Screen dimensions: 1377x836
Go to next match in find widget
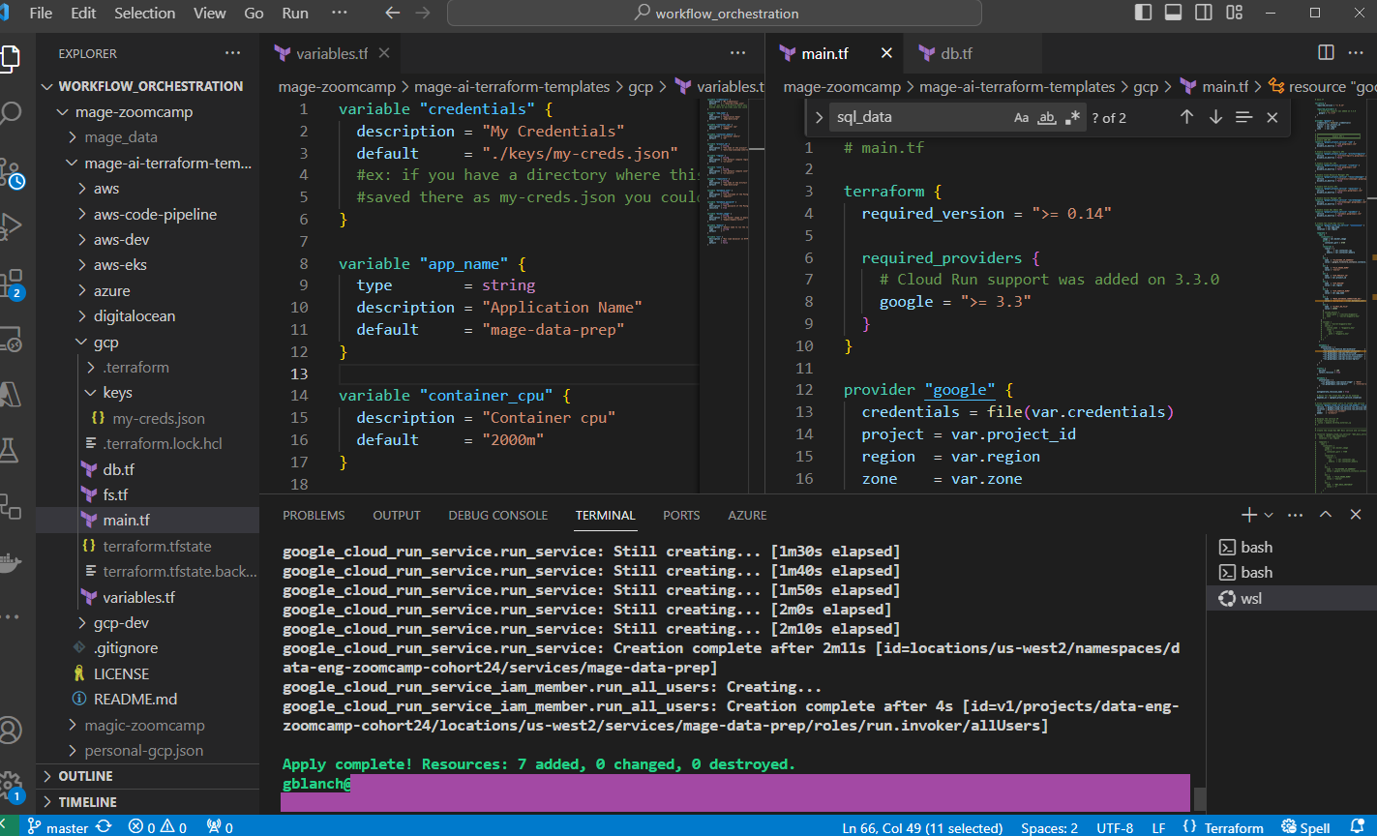1215,117
